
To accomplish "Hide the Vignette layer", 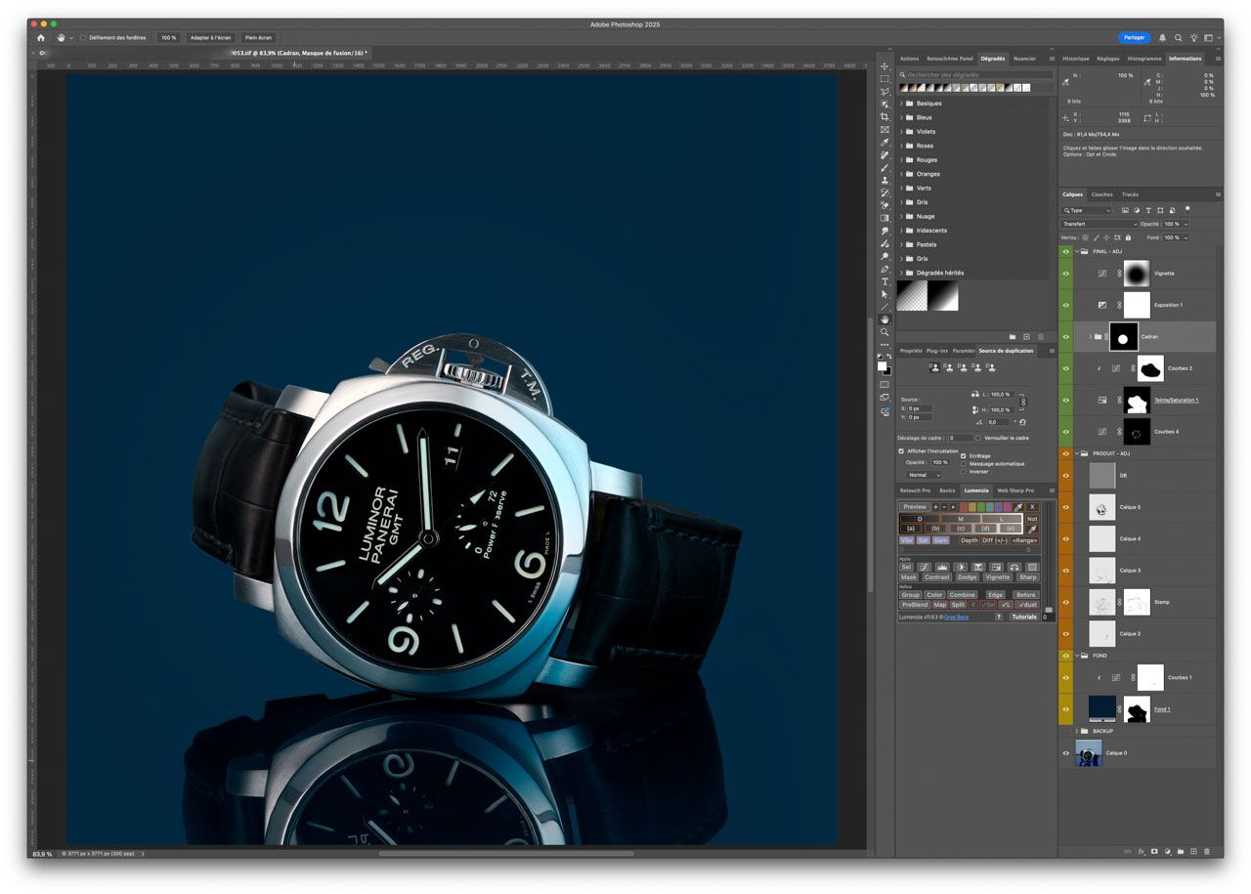I will coord(1065,274).
